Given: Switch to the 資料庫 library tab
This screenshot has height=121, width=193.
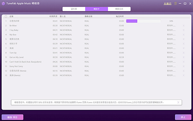Looking at the screenshot, I should click(x=74, y=9).
